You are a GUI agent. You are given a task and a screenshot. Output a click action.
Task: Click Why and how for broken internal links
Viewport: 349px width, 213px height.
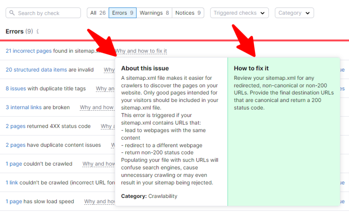(x=97, y=107)
